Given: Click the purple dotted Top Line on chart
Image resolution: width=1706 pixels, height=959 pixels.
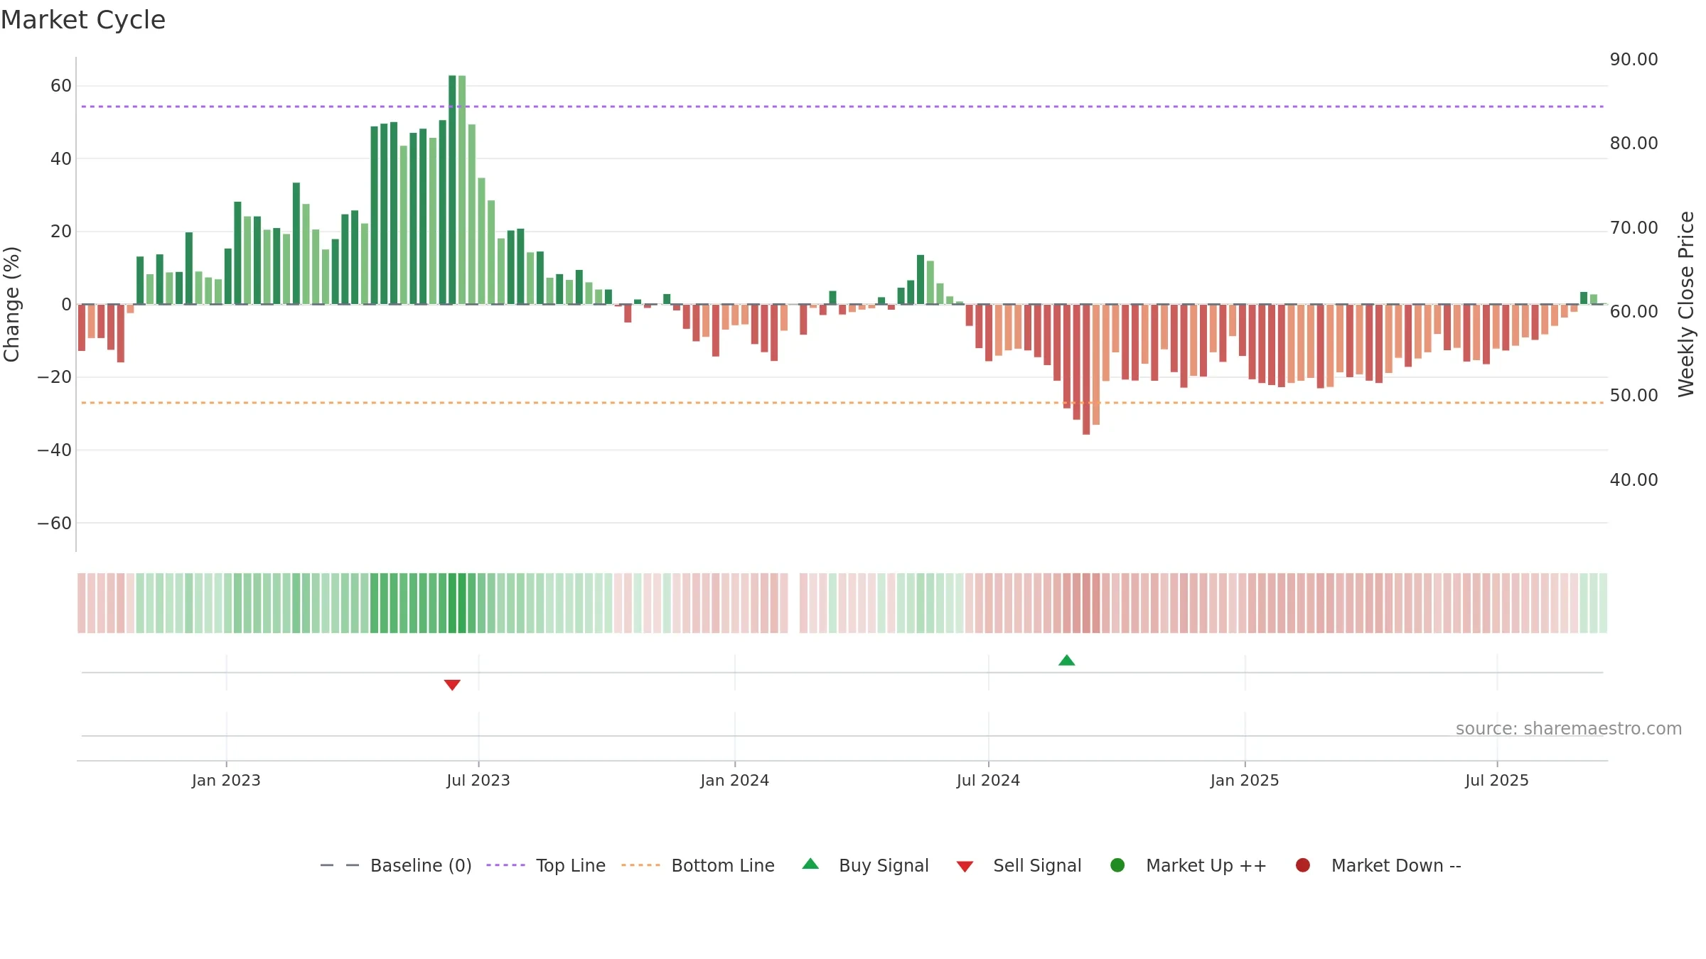Looking at the screenshot, I should 842,107.
